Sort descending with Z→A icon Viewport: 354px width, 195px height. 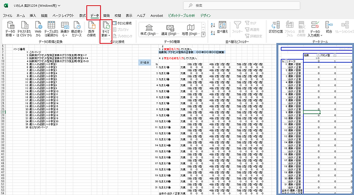tap(213, 33)
